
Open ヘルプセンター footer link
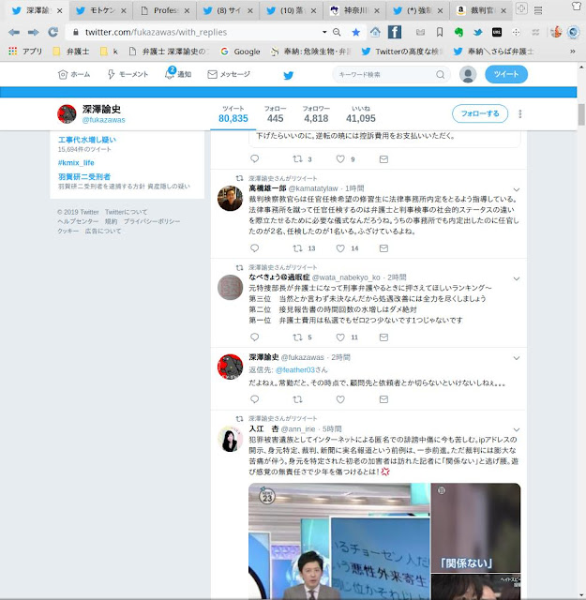(x=78, y=221)
